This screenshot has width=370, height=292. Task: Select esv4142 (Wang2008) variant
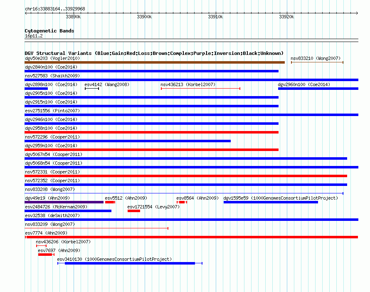[92, 89]
